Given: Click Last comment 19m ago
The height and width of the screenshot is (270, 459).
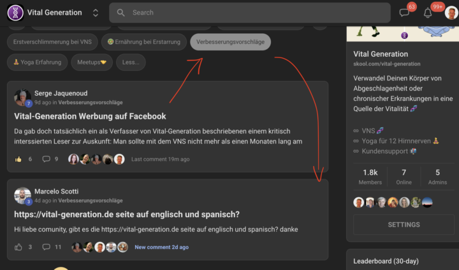Looking at the screenshot, I should tap(161, 159).
